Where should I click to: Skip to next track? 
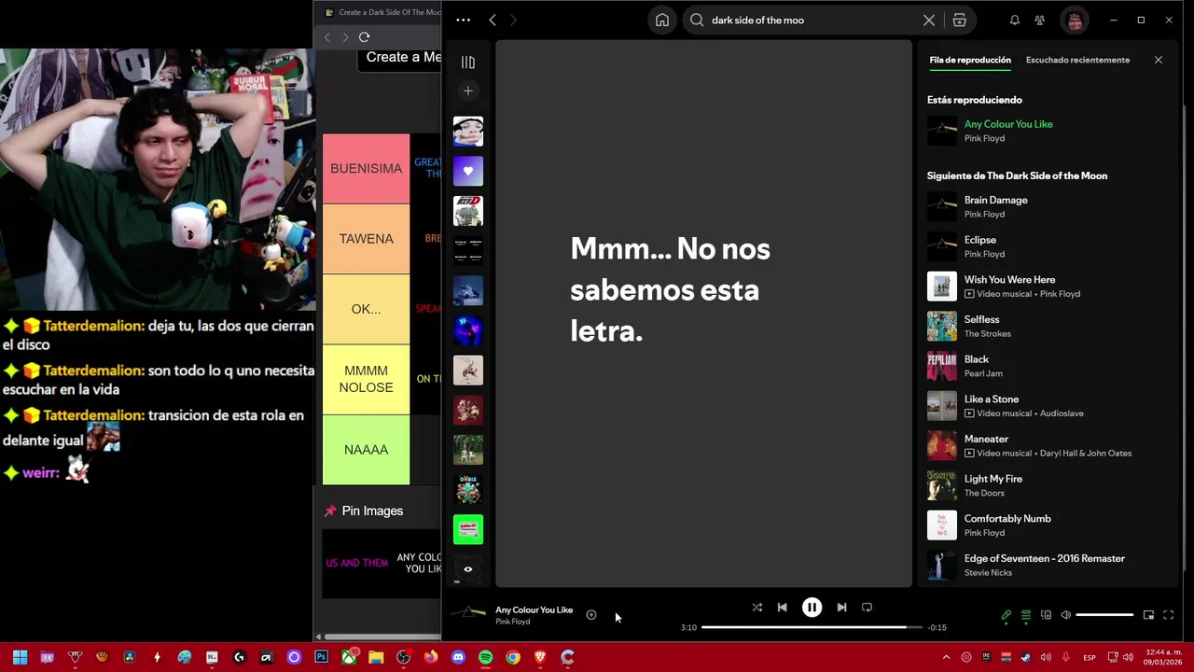pyautogui.click(x=841, y=607)
